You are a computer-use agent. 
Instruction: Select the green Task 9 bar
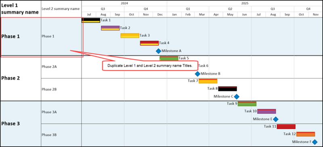(247, 104)
